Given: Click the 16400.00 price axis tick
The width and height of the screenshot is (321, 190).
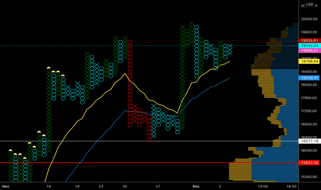Looking at the screenshot, I should pyautogui.click(x=309, y=137).
